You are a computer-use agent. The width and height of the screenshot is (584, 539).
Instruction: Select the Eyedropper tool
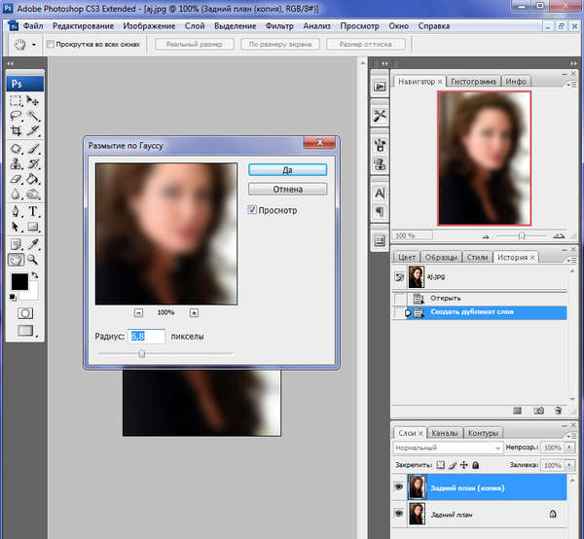point(33,243)
